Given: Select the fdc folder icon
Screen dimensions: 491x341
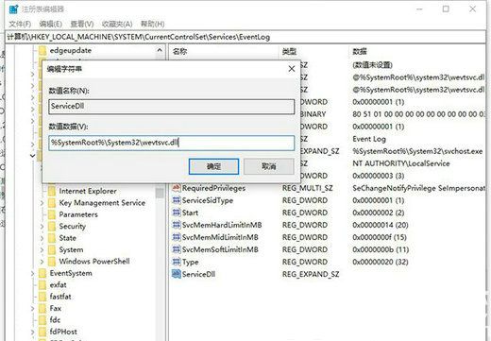Looking at the screenshot, I should pyautogui.click(x=42, y=320).
